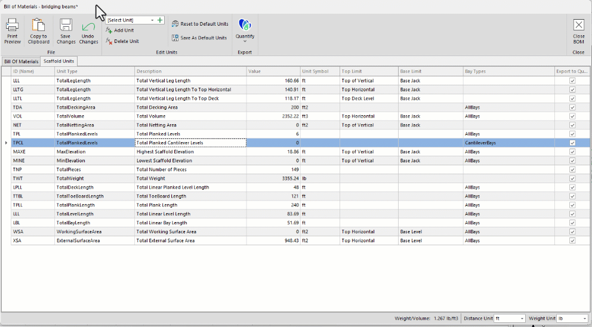The width and height of the screenshot is (592, 327).
Task: Open the Weight Unit dropdown
Action: tap(584, 319)
